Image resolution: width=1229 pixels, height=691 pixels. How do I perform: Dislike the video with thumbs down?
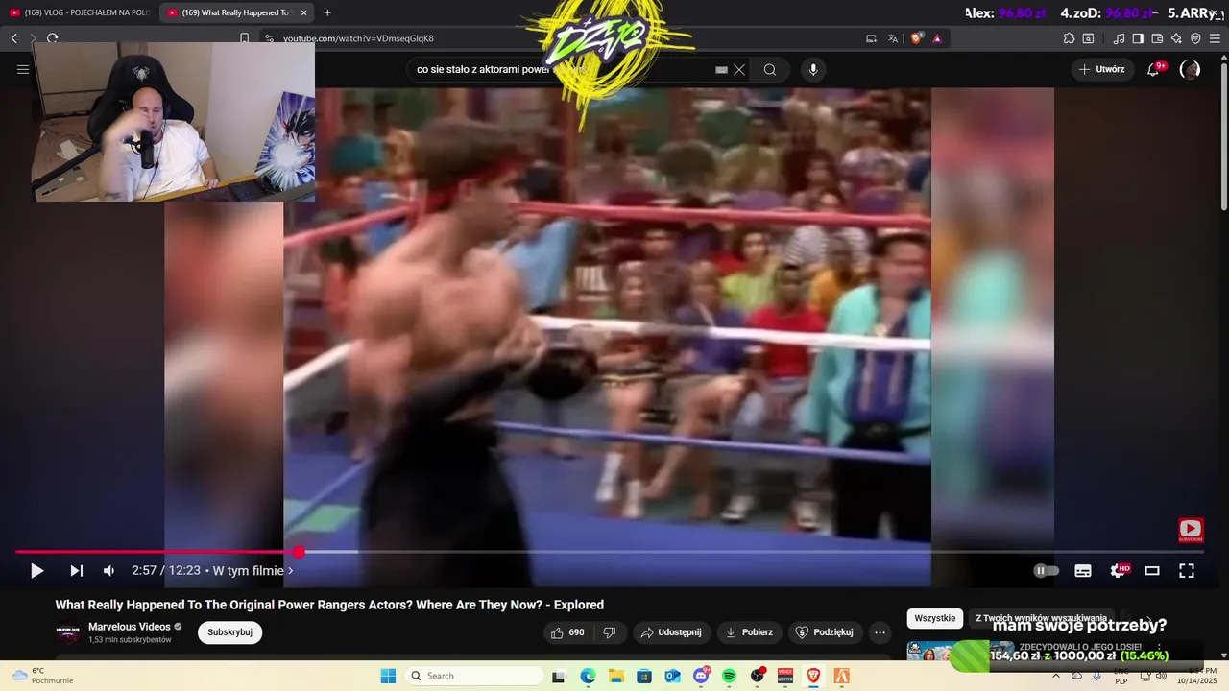610,632
